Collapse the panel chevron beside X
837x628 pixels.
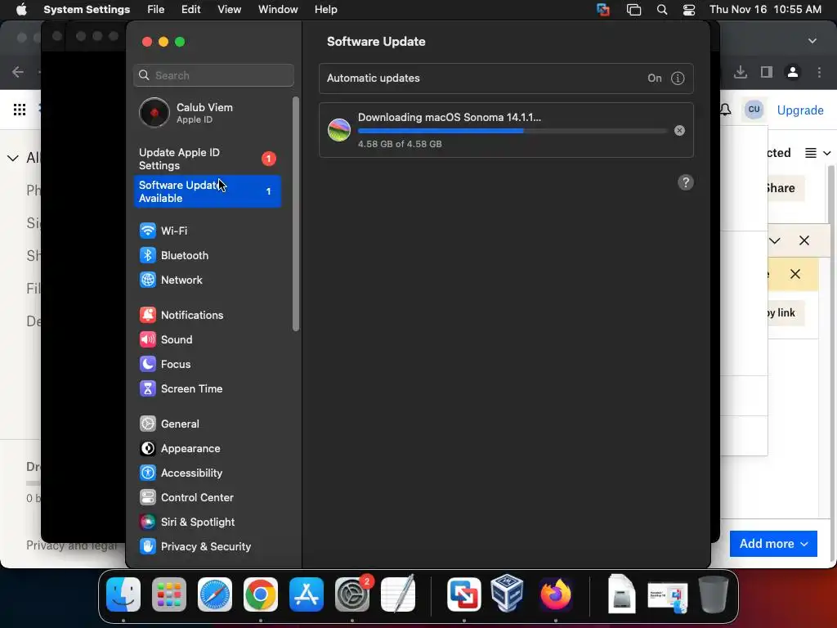(x=775, y=241)
